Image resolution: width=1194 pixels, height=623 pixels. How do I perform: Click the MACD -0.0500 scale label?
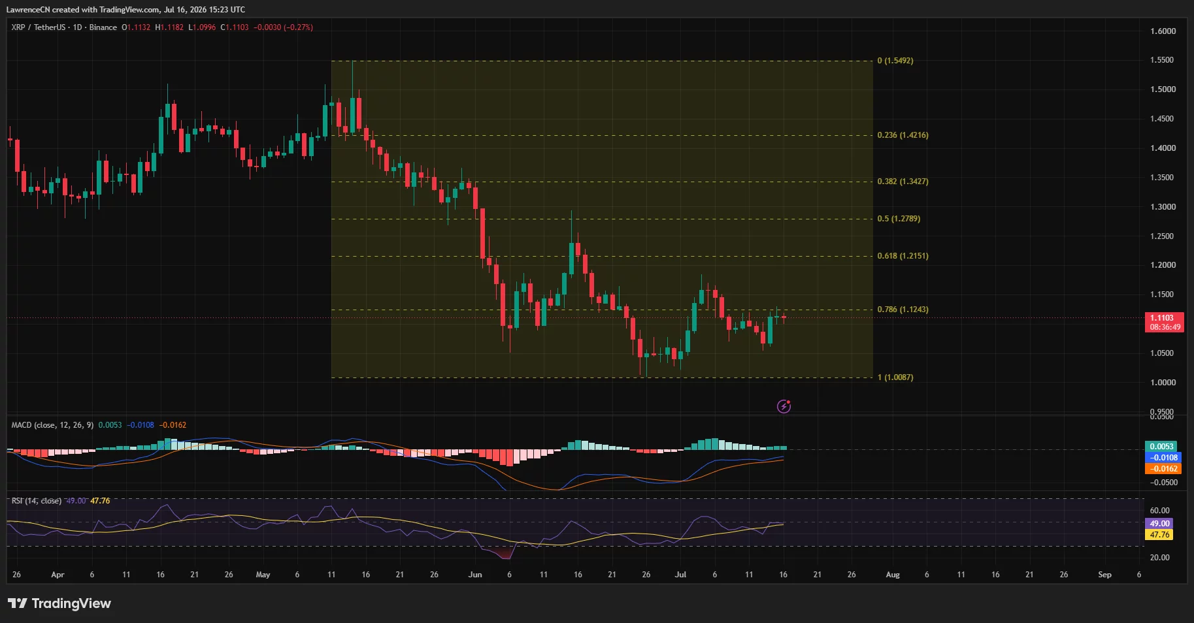[x=1164, y=483]
